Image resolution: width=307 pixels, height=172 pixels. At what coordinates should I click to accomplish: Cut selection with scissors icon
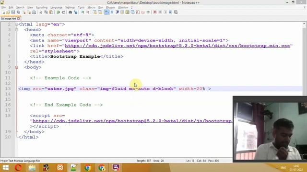(41, 12)
